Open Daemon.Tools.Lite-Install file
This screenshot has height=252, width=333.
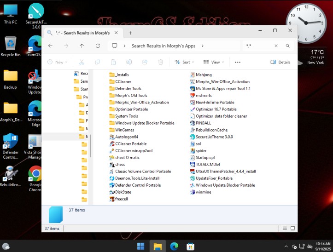[134, 178]
